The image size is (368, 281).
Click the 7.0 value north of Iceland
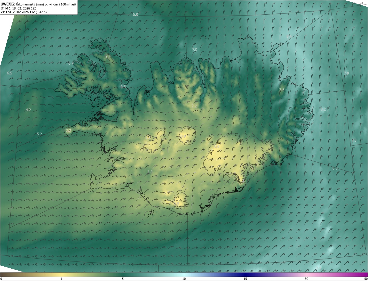(195, 50)
